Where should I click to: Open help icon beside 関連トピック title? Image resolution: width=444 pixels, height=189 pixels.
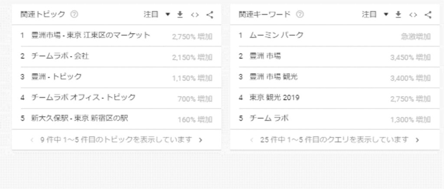tap(74, 14)
